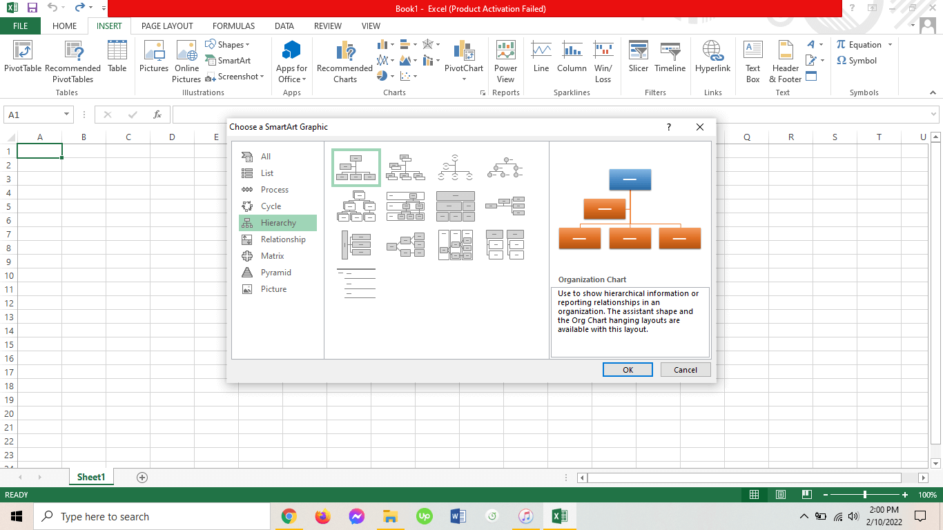Image resolution: width=943 pixels, height=530 pixels.
Task: Open Recommended Charts
Action: pyautogui.click(x=344, y=62)
